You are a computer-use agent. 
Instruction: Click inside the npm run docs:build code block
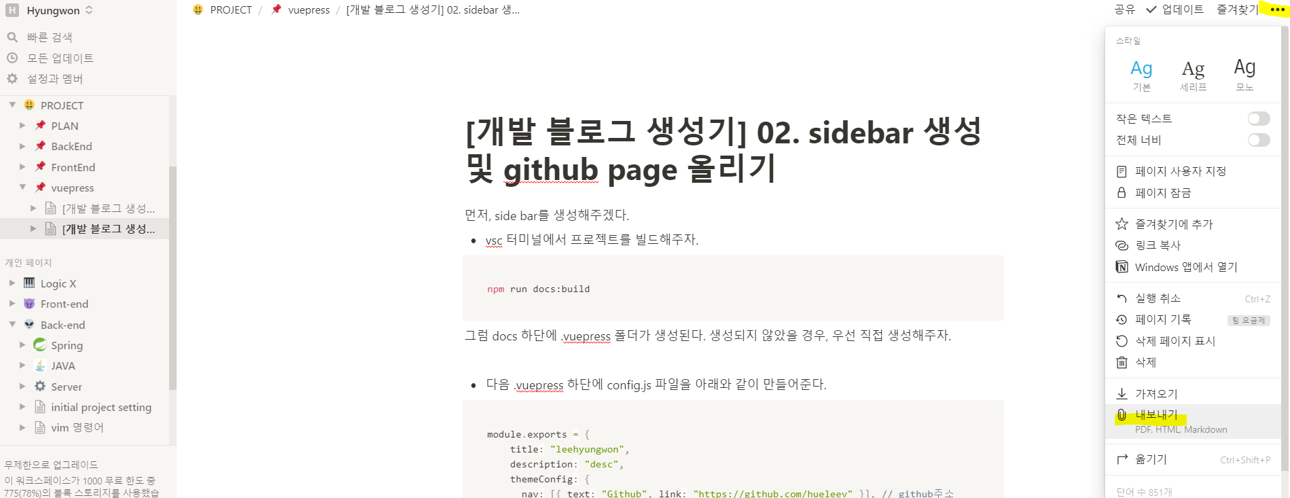point(733,288)
